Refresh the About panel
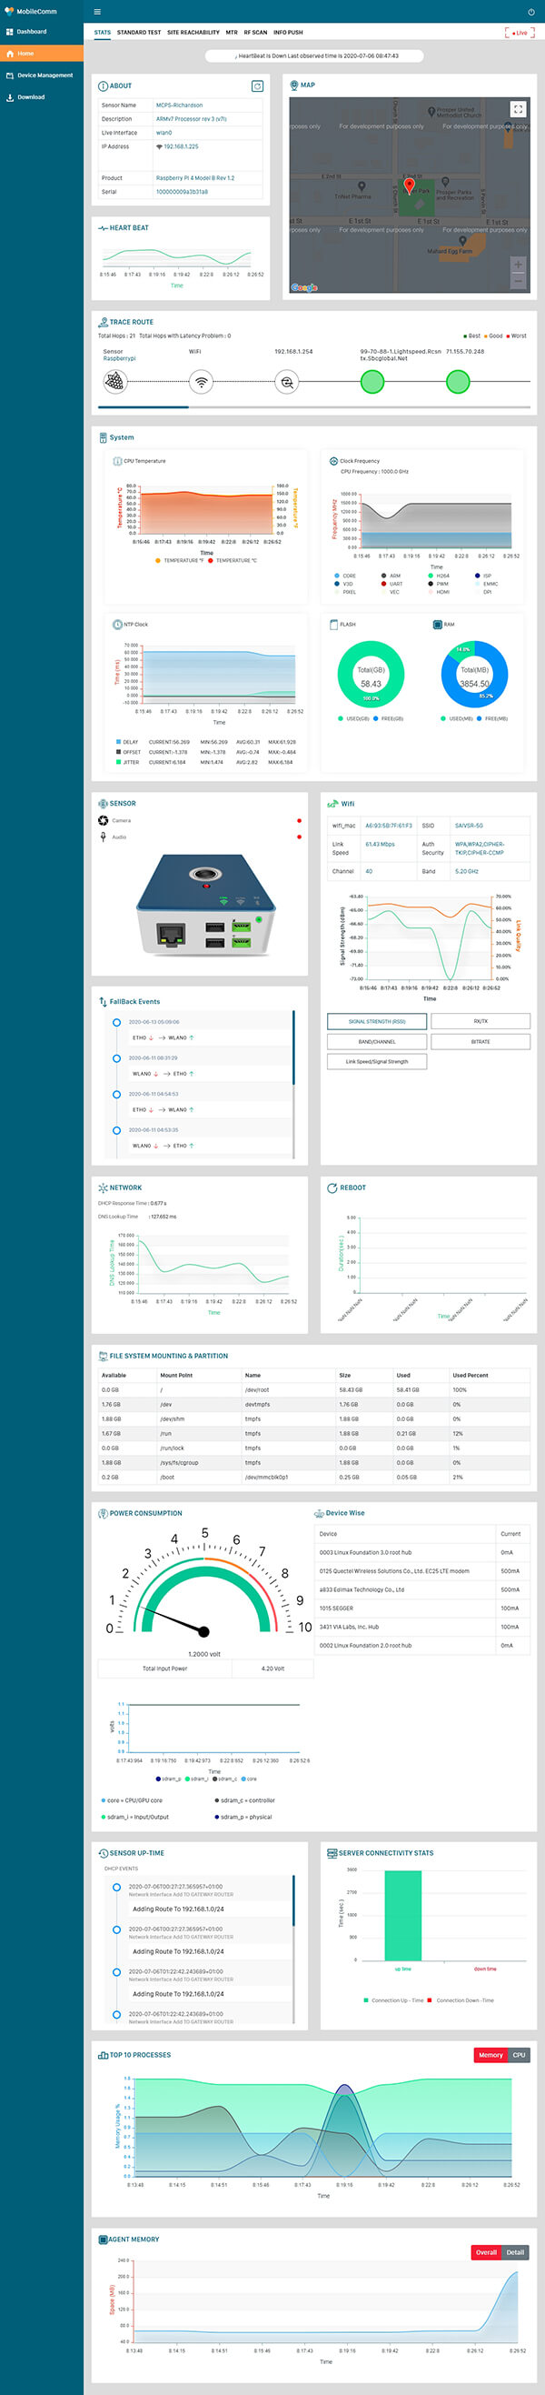The width and height of the screenshot is (545, 2395). tap(257, 85)
